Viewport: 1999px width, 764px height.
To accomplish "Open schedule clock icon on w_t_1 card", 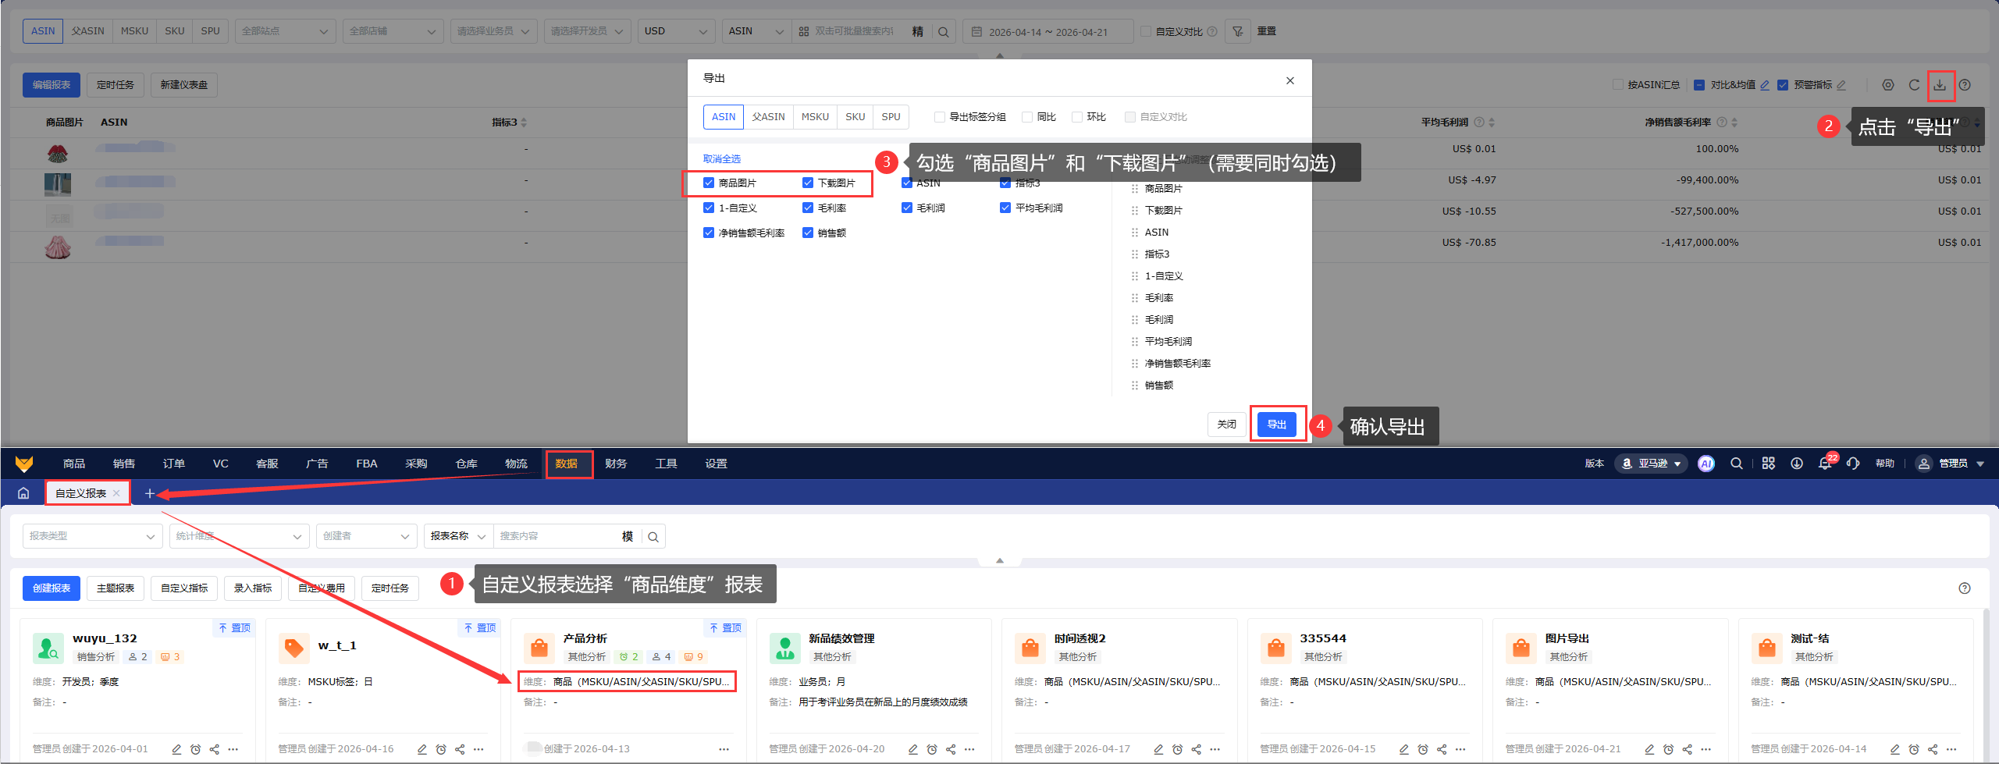I will coord(441,749).
